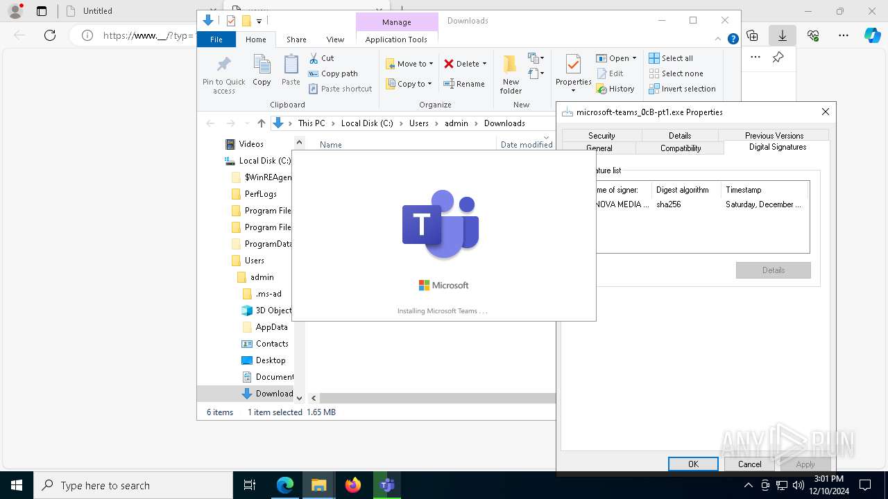The height and width of the screenshot is (499, 888).
Task: Open the Move to dropdown
Action: tap(409, 64)
